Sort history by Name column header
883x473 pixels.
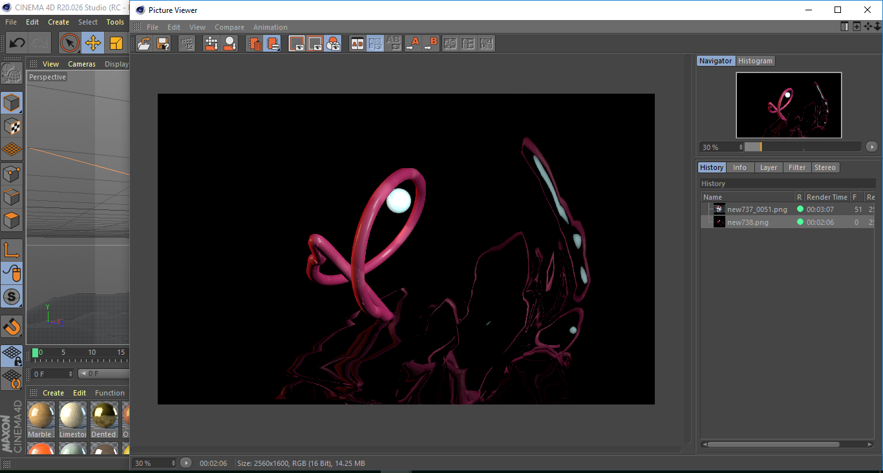click(747, 197)
